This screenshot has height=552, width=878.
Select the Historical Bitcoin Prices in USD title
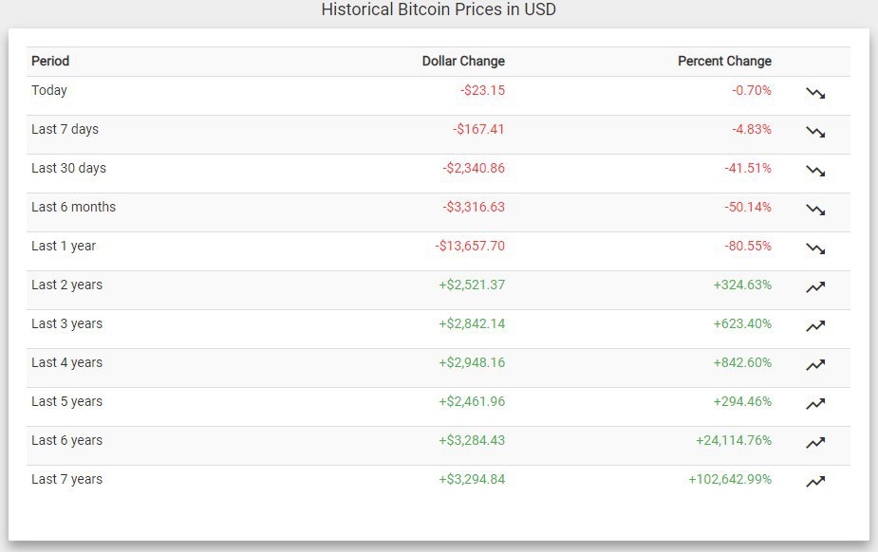coord(439,9)
